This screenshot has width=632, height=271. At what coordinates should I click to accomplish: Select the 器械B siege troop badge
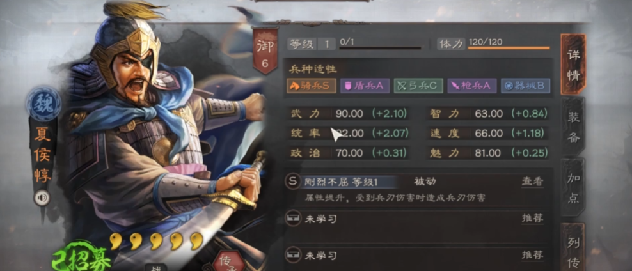[x=526, y=86]
